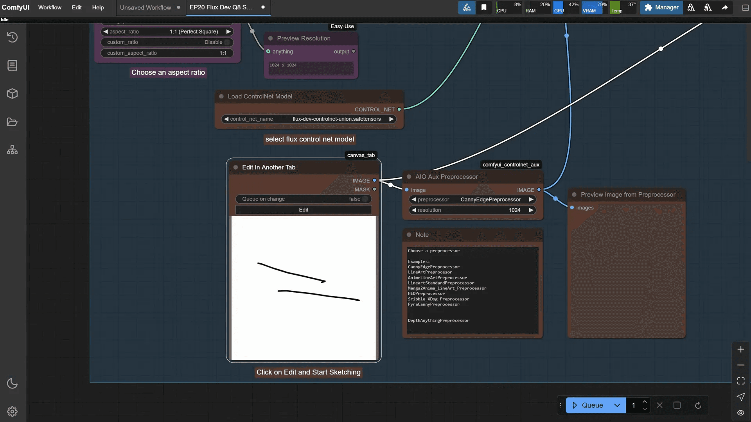751x422 pixels.
Task: Click the CONTROL_NET output socket
Action: 399,109
